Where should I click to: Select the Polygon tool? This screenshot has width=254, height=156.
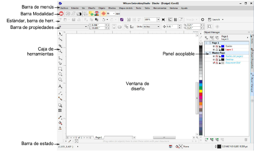60,80
